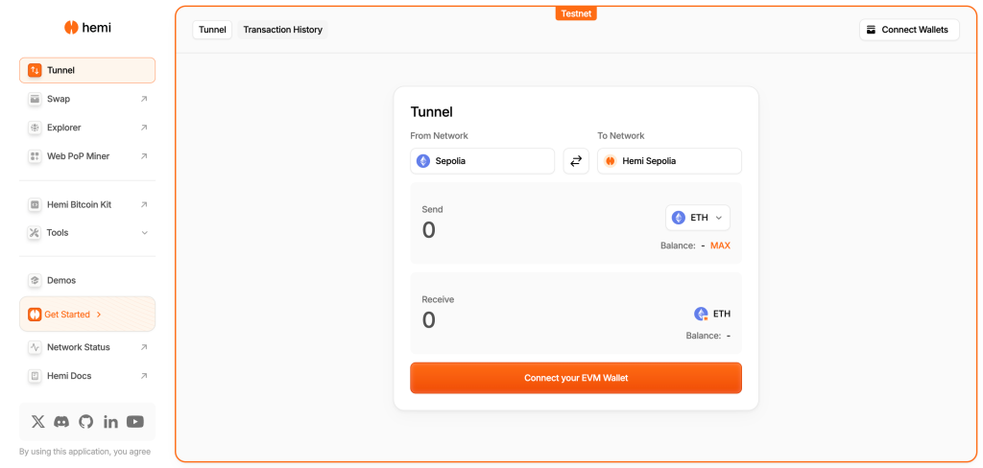Switch to Transaction History tab

coord(282,30)
